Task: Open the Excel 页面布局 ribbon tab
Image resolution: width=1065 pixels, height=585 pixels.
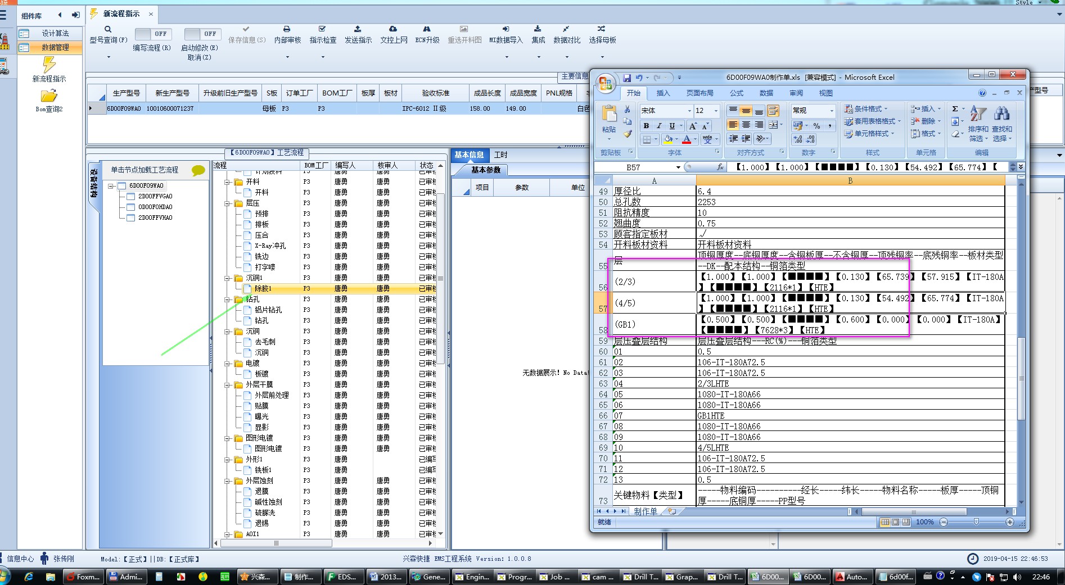Action: pos(700,93)
